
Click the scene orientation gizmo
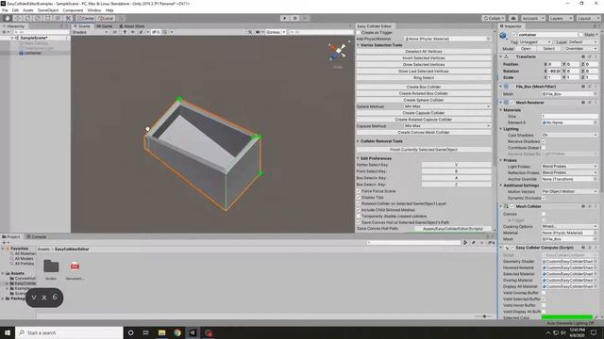(x=338, y=51)
